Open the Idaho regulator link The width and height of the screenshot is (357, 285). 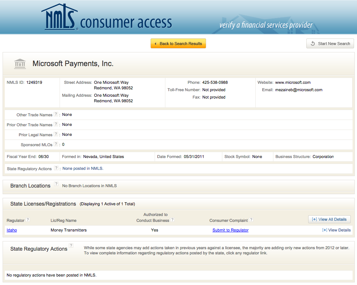pos(12,230)
